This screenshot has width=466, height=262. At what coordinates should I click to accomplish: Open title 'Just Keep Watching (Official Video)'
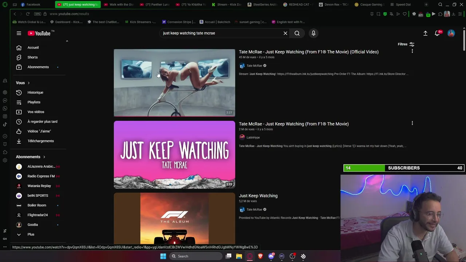[x=309, y=52]
